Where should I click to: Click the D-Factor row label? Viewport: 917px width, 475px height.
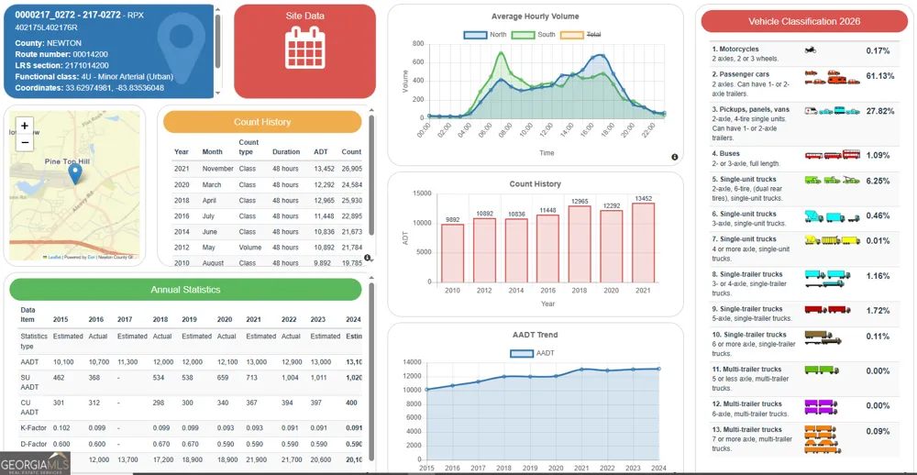33,444
